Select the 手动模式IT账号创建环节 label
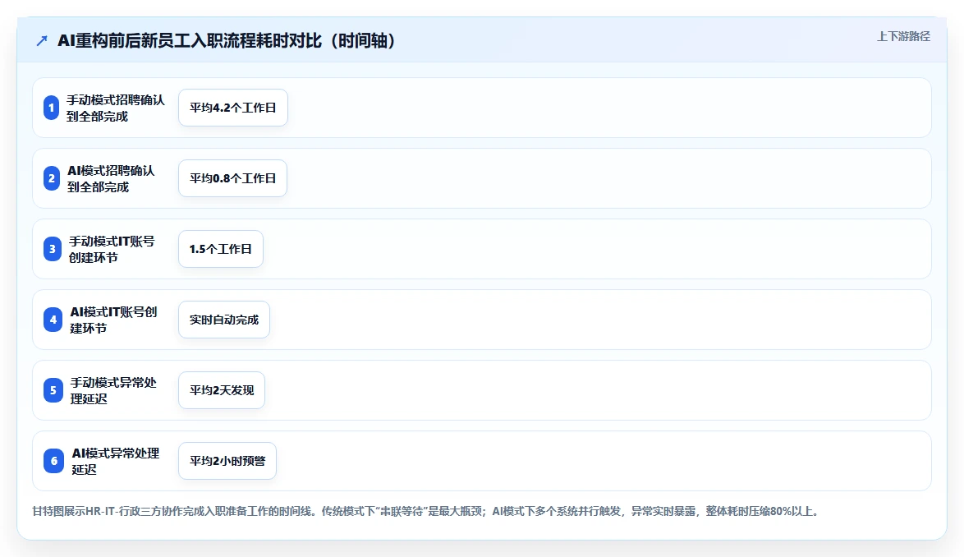 coord(112,250)
